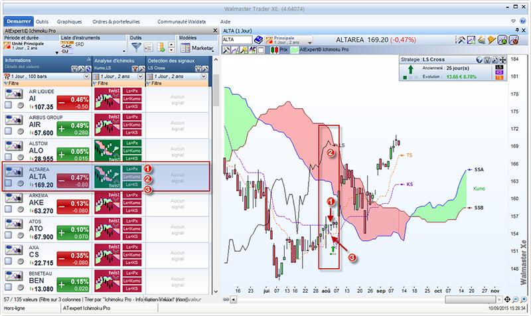Click the AF icon in chart sub-toolbar
The width and height of the screenshot is (531, 316).
[252, 50]
